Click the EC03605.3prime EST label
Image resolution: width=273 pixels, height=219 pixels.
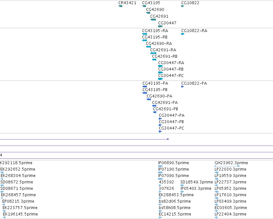(231, 208)
